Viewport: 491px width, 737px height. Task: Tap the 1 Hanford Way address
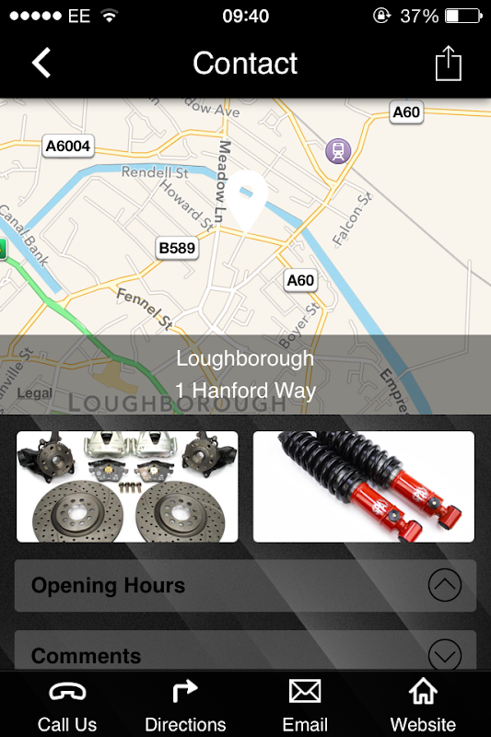pos(245,391)
